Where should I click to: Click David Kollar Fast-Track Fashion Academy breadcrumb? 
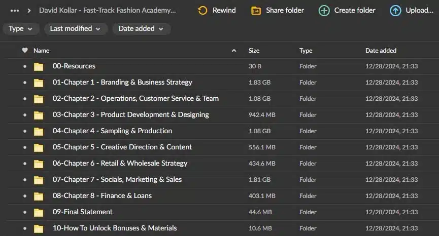click(x=108, y=10)
